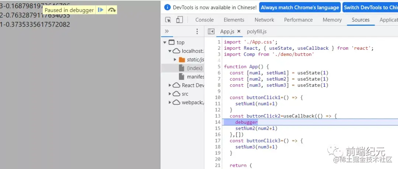Click Always match Chrome's language
The height and width of the screenshot is (169, 398).
tap(300, 7)
